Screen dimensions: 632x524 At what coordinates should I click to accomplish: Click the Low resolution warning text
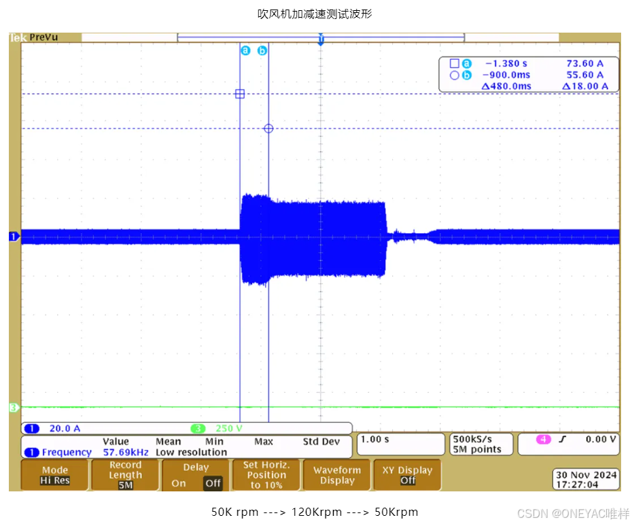coord(192,452)
